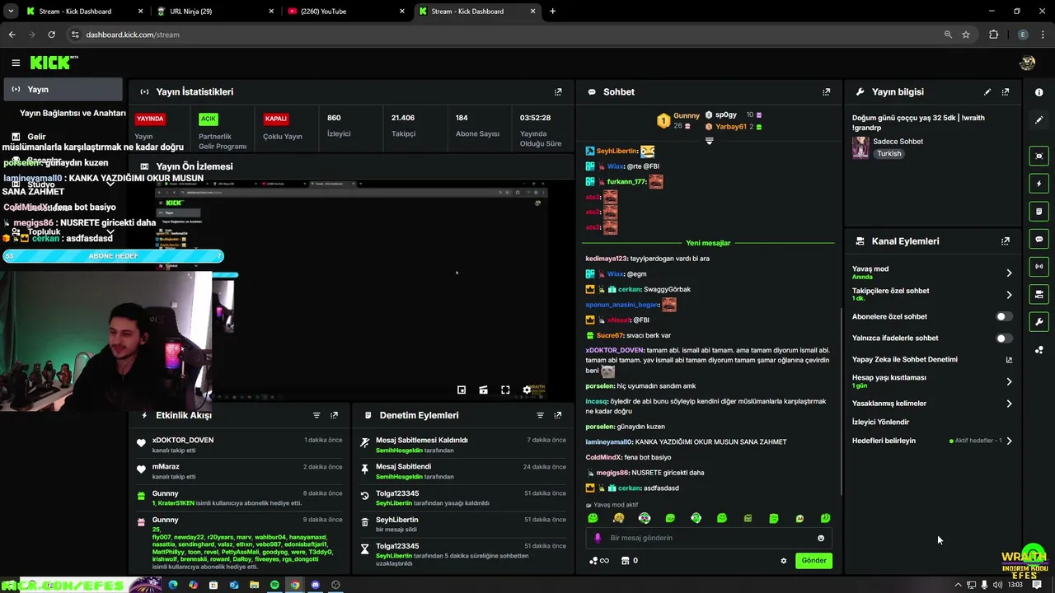Open emoji picker in message box

coord(821,538)
